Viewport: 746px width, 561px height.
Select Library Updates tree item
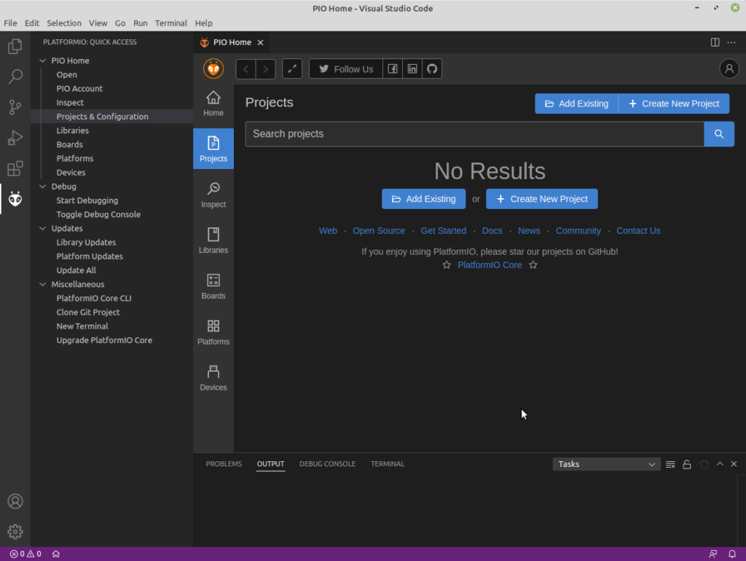point(111,242)
